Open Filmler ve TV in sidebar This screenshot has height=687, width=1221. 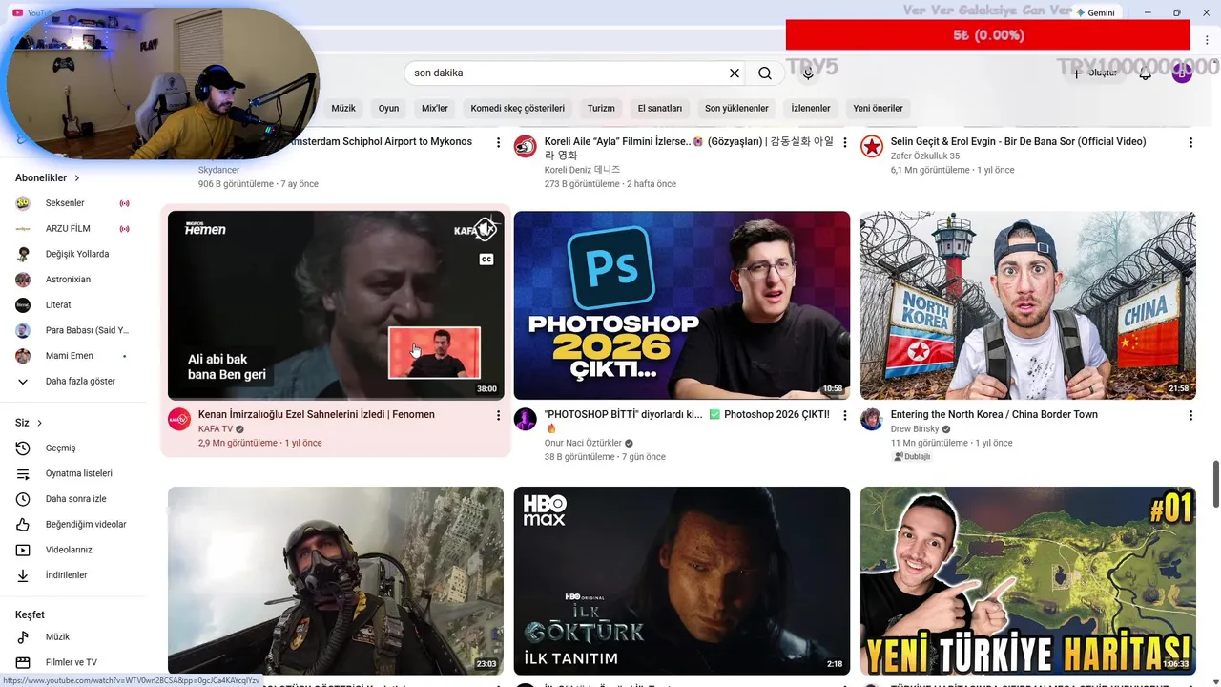[73, 662]
